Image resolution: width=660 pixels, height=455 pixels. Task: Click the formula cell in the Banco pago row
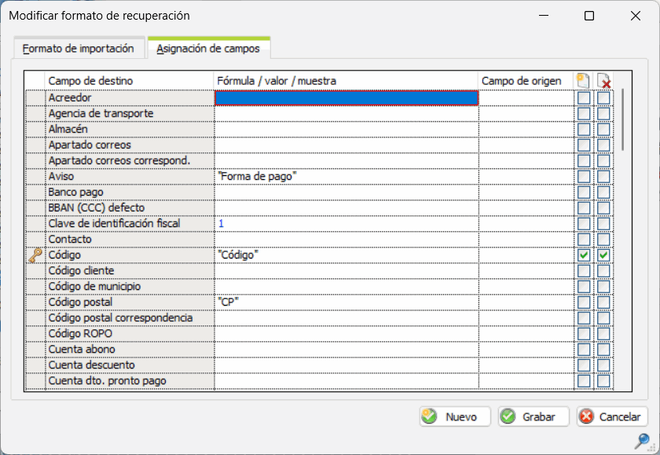click(x=346, y=193)
